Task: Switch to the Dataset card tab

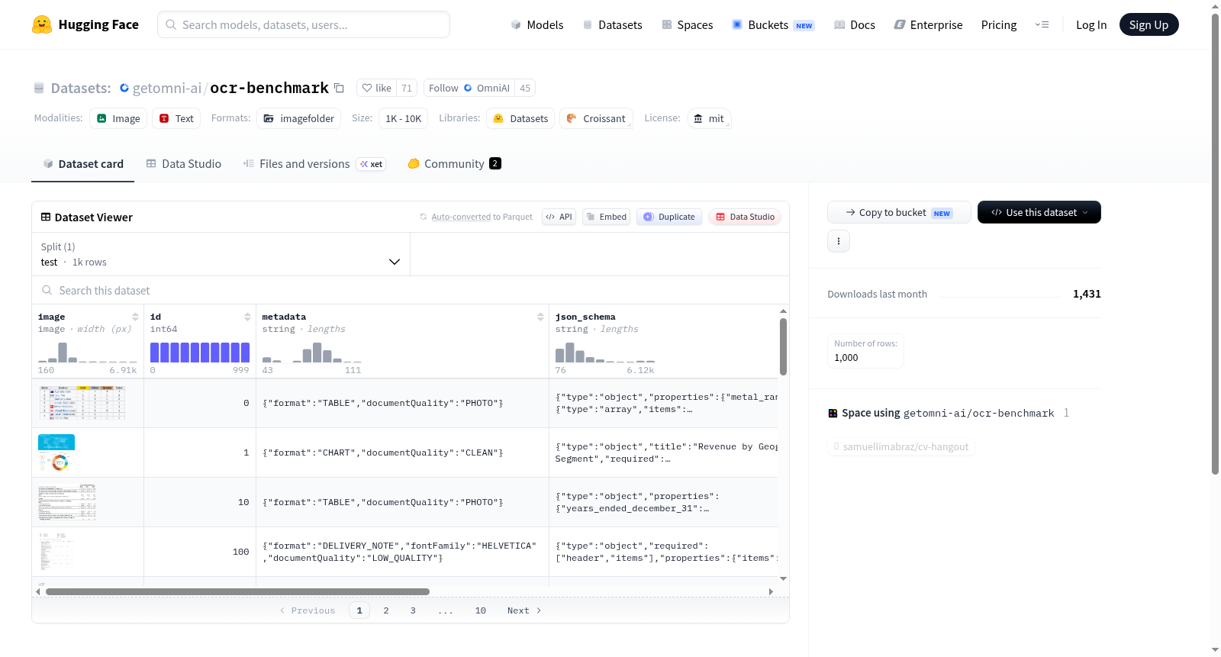Action: click(83, 164)
